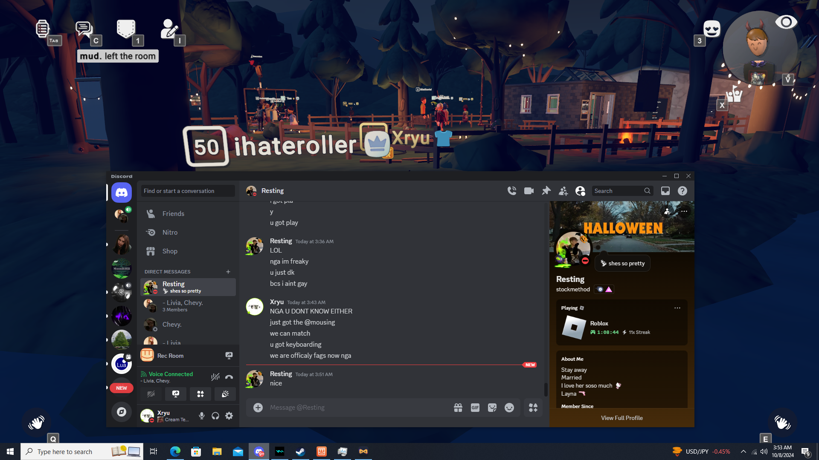The image size is (819, 460).
Task: Open the Nitro page
Action: [x=170, y=233]
